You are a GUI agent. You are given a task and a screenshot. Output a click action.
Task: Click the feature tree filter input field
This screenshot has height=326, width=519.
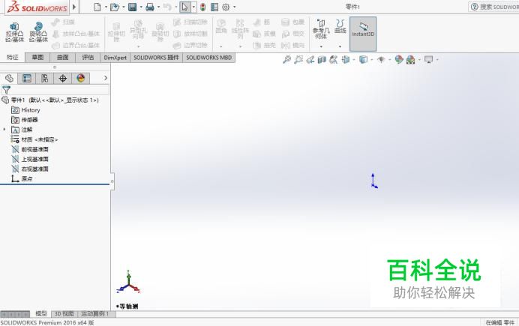point(60,90)
